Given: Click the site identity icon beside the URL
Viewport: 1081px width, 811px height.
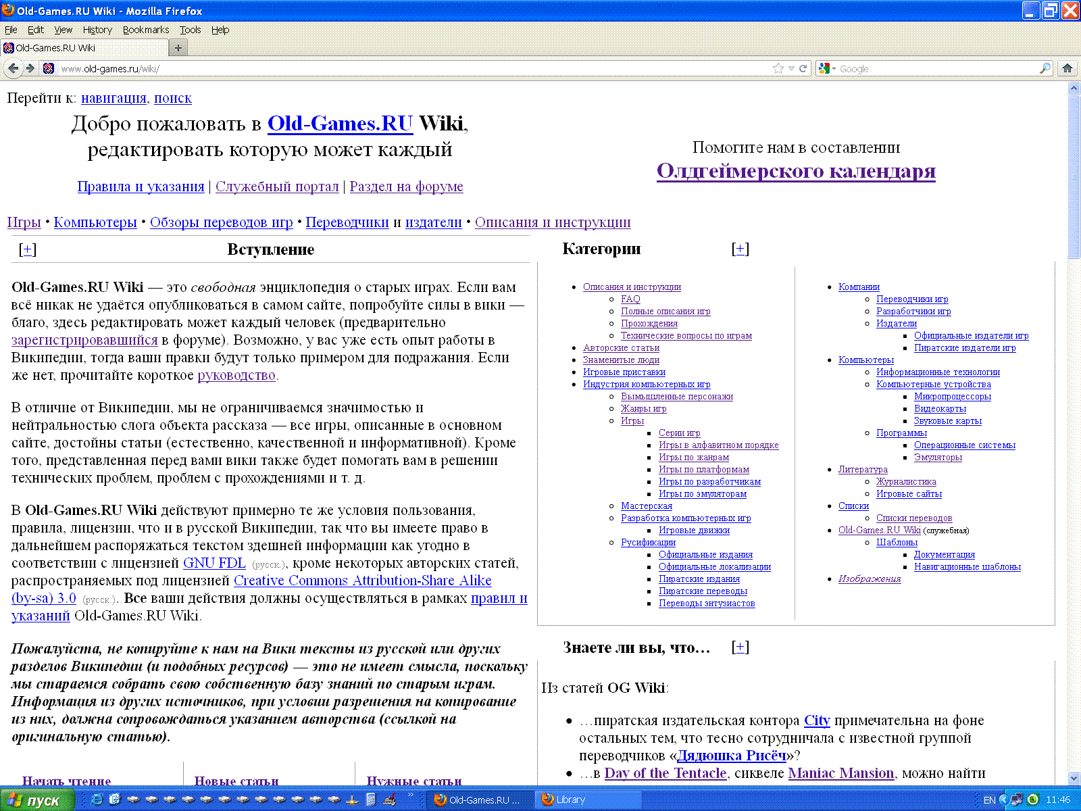Looking at the screenshot, I should [49, 68].
